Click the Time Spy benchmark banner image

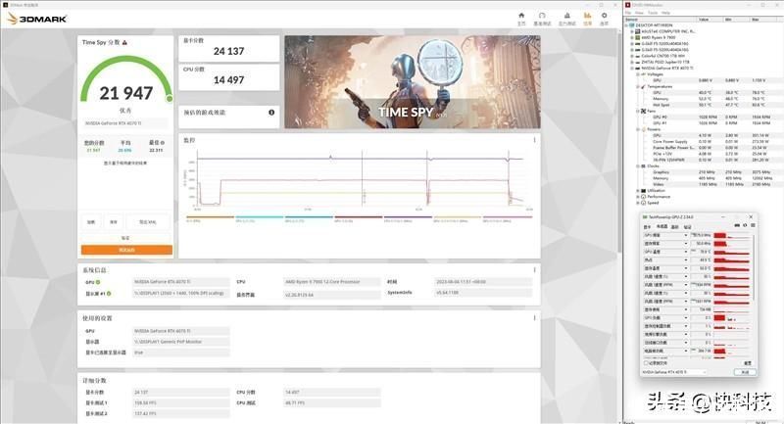[x=413, y=82]
